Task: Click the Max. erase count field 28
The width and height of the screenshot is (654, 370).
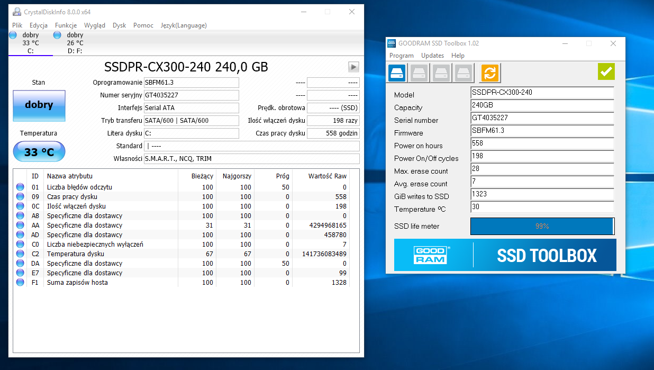Action: pyautogui.click(x=542, y=169)
